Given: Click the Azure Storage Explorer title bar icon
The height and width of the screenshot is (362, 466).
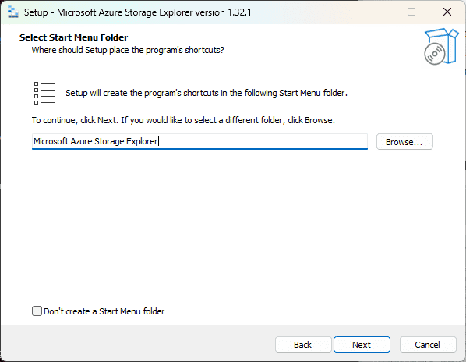Looking at the screenshot, I should click(12, 12).
